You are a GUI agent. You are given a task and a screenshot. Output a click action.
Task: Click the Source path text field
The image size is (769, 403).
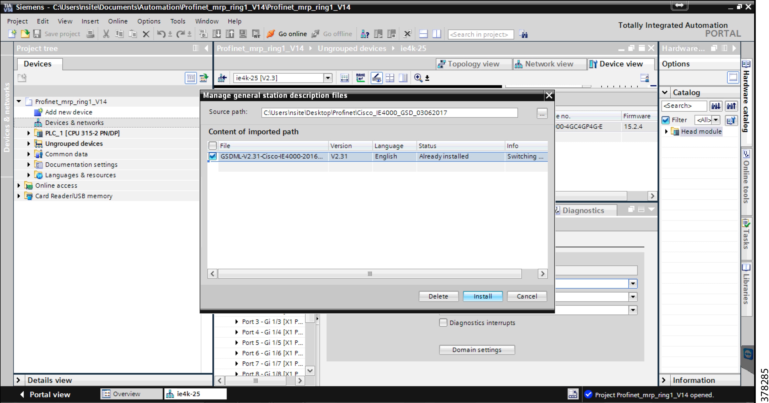click(389, 113)
